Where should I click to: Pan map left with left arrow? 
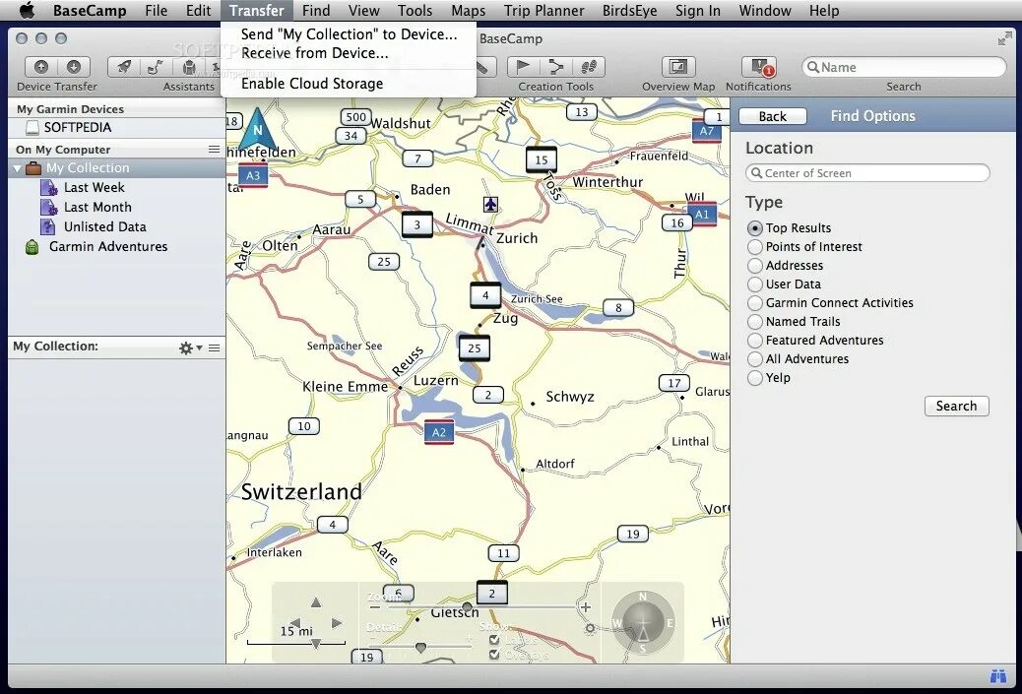coord(294,624)
